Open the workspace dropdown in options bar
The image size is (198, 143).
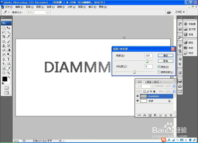click(180, 12)
